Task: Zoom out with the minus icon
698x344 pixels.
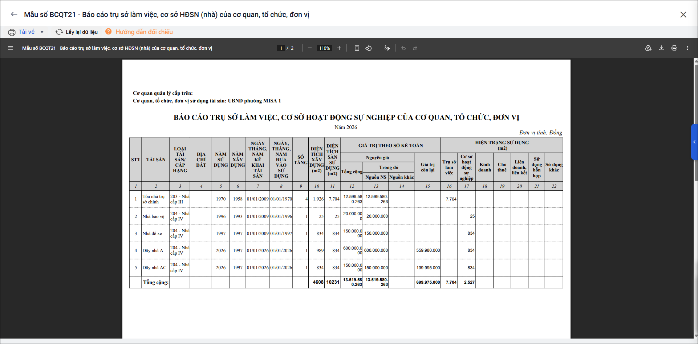Action: coord(310,48)
